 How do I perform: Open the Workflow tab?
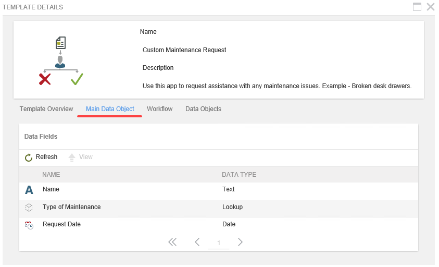[x=159, y=109]
